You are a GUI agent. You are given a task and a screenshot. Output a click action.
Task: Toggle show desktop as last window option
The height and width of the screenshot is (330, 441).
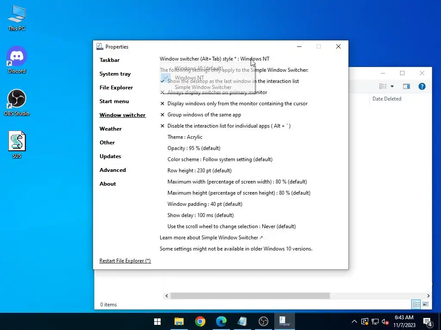(230, 81)
